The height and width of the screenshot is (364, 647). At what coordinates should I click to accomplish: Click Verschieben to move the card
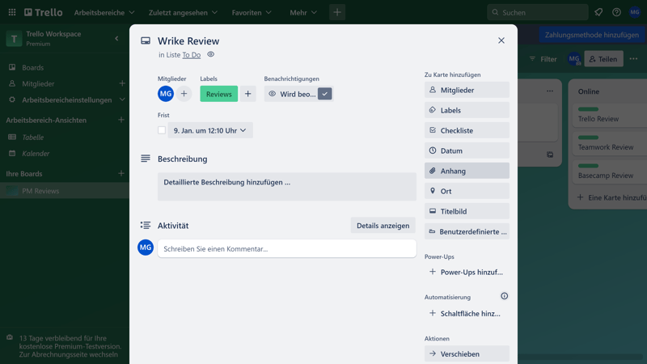467,353
